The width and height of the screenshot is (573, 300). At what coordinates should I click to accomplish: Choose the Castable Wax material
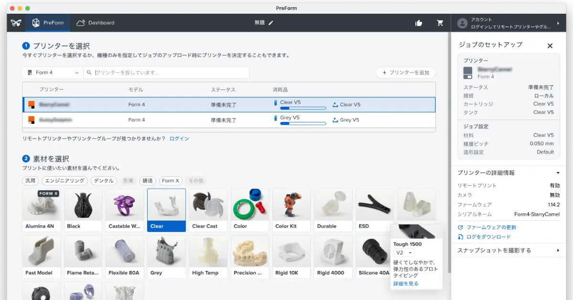[125, 210]
